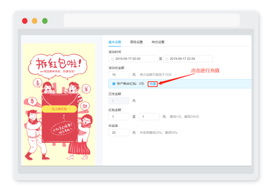Click the end time field 2019-09-17 23:59

tap(188, 59)
